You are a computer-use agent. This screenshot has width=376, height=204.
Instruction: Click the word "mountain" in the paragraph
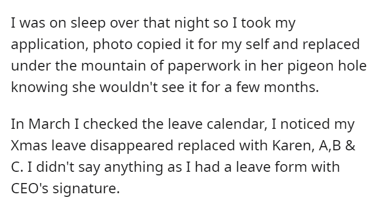coord(114,66)
